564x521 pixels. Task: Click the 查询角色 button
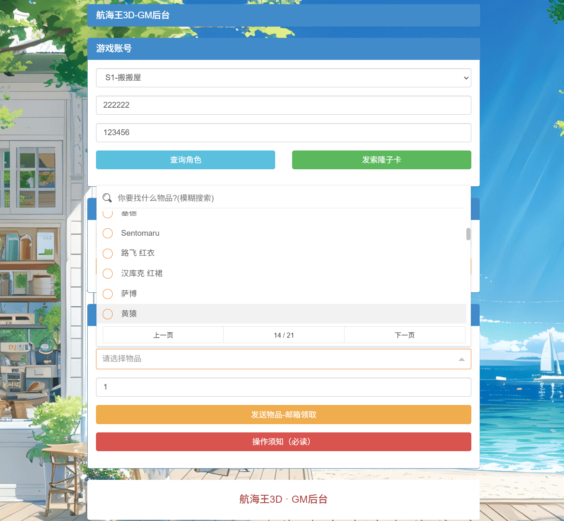[185, 160]
